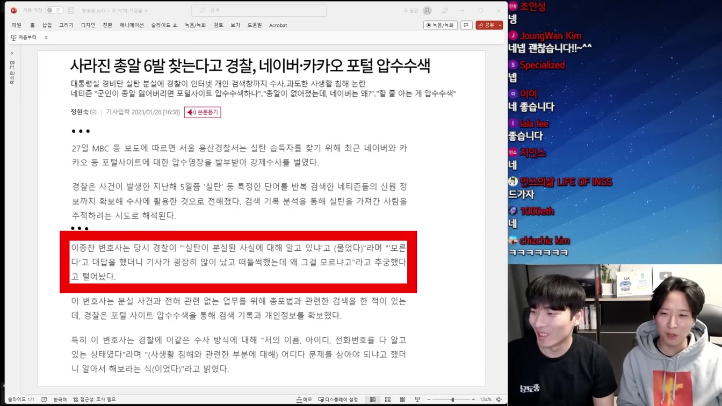Click the 슬라이드 1/1 status indicator

point(21,400)
